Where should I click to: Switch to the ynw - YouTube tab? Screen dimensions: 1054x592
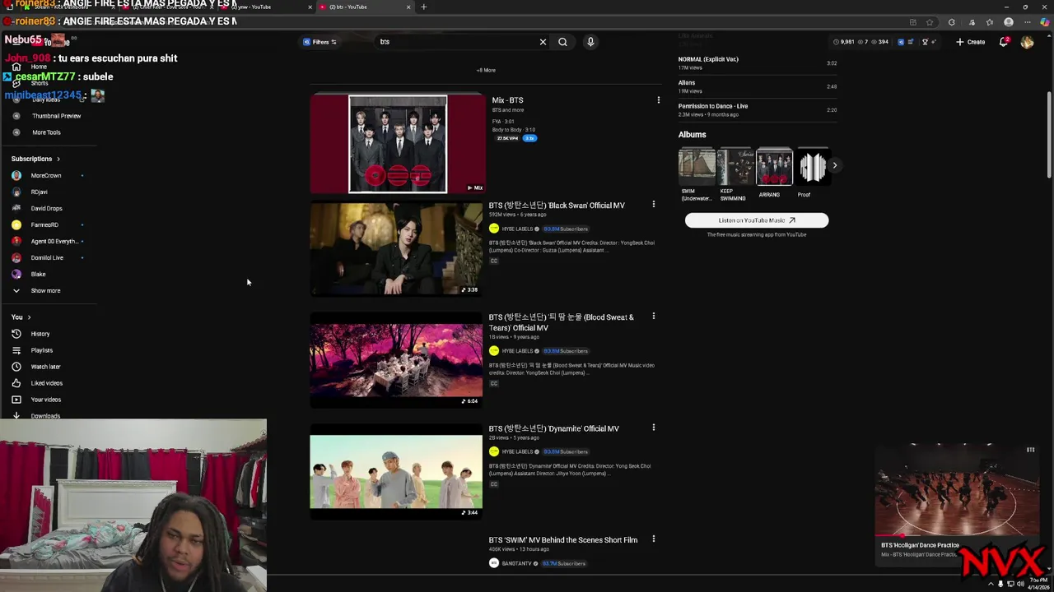tap(266, 7)
